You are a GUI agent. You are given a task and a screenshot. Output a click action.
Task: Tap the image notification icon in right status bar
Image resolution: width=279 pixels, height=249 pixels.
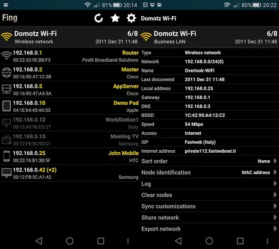pyautogui.click(x=145, y=5)
